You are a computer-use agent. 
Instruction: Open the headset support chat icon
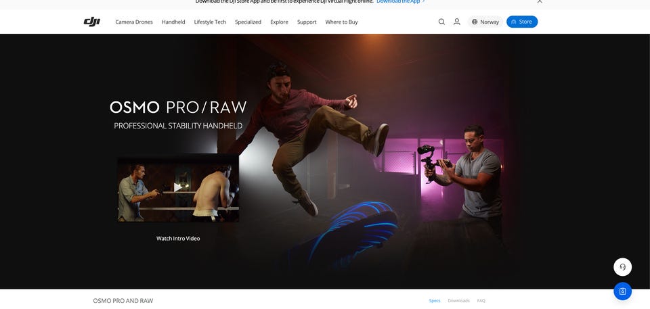(x=623, y=267)
